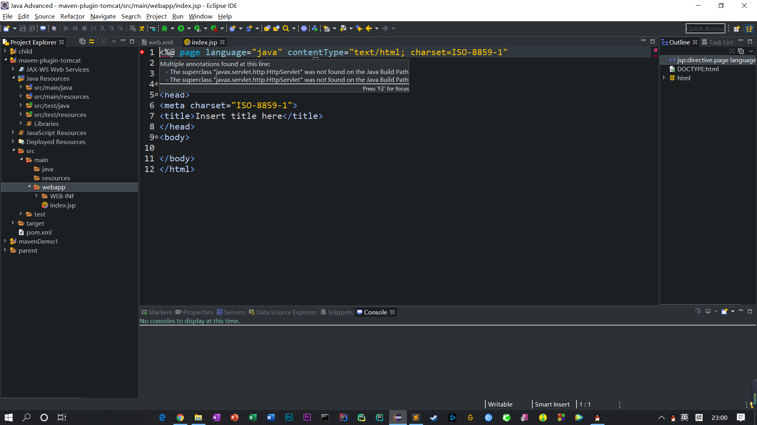Click the Open Web Browser globe icon

(x=304, y=28)
